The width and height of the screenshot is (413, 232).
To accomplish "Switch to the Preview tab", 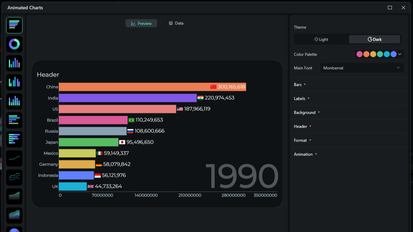I will [x=141, y=23].
